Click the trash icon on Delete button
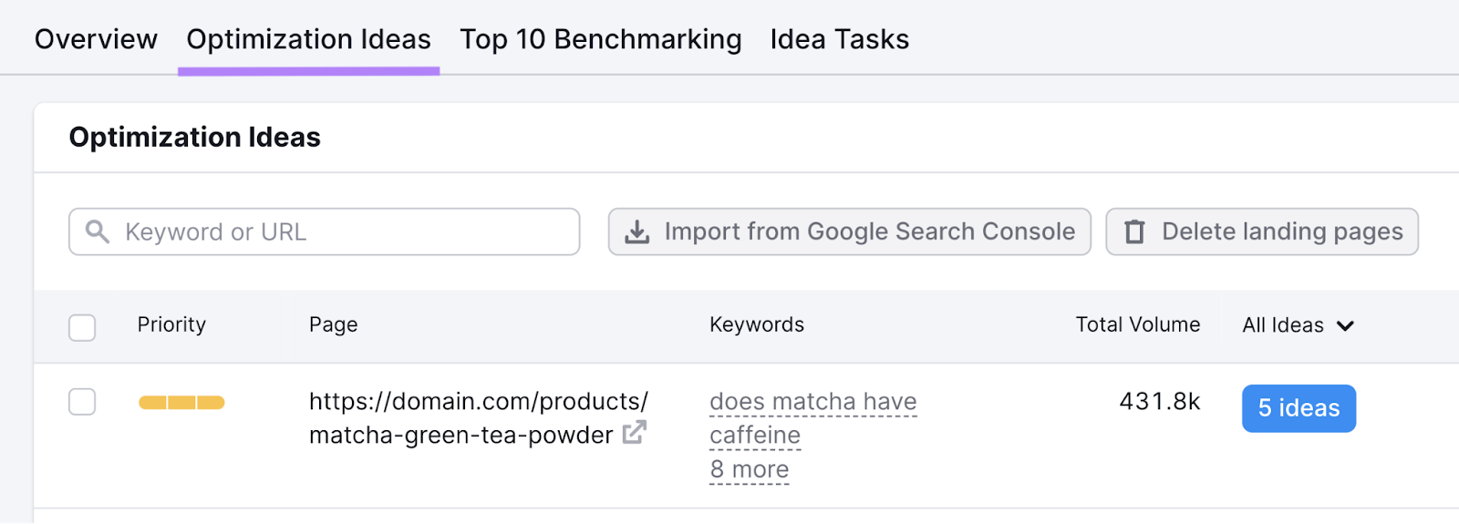Screen dimensions: 1459x524 1134,232
